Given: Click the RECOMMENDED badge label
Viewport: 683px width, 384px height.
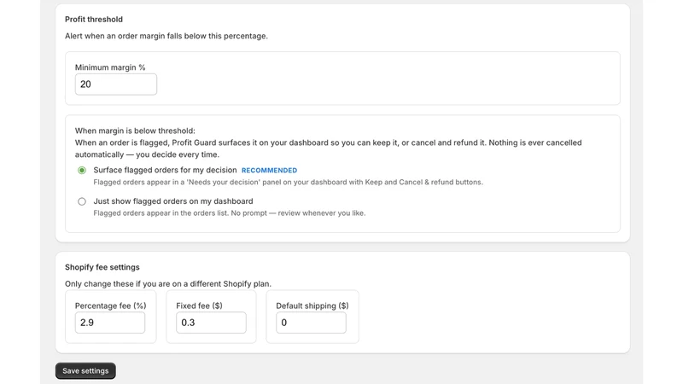Looking at the screenshot, I should pos(269,170).
